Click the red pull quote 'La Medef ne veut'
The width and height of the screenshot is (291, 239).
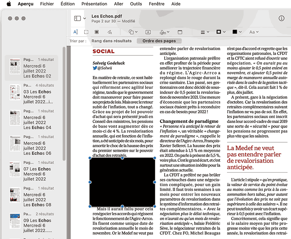(251, 148)
